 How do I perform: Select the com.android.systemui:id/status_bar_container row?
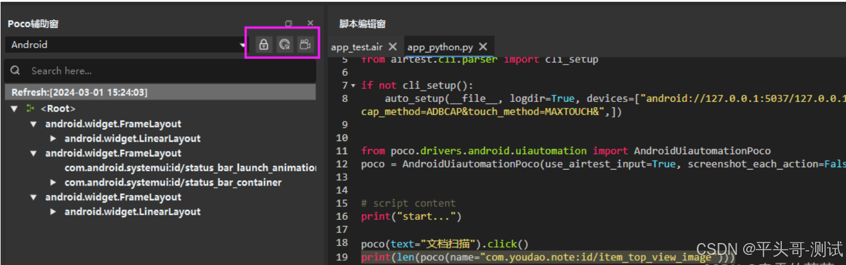point(173,183)
